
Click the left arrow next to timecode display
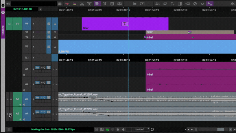[40, 9]
